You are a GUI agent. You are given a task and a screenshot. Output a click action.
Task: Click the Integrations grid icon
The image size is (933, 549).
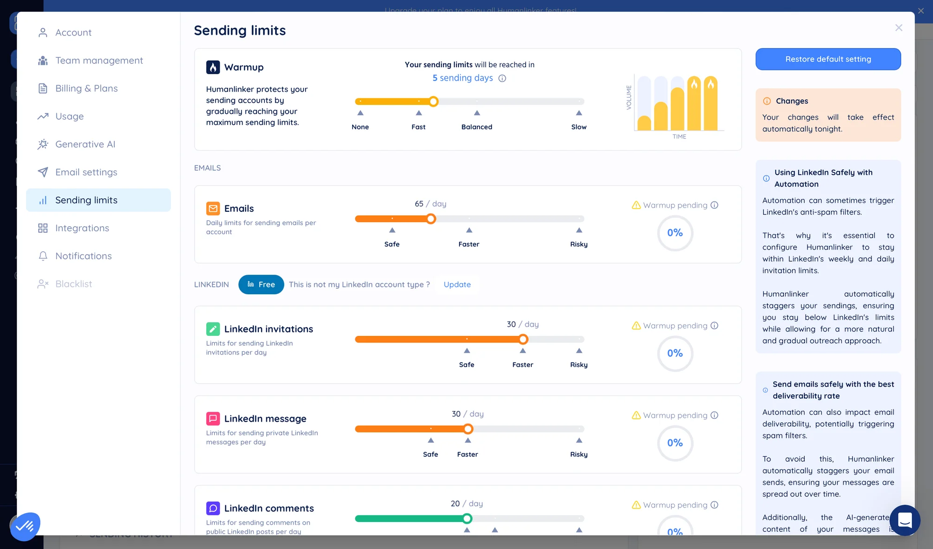(43, 228)
